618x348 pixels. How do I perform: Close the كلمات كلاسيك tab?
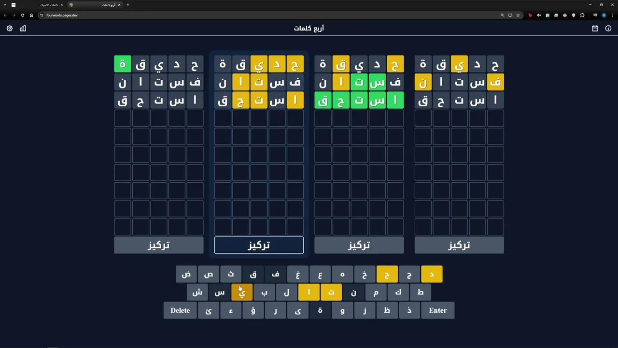[61, 5]
